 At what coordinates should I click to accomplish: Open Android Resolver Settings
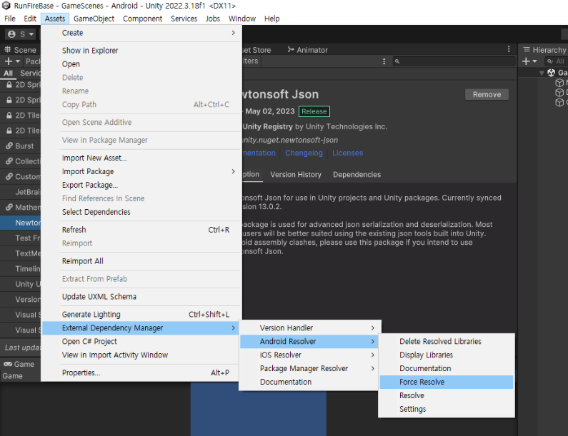tap(447, 409)
